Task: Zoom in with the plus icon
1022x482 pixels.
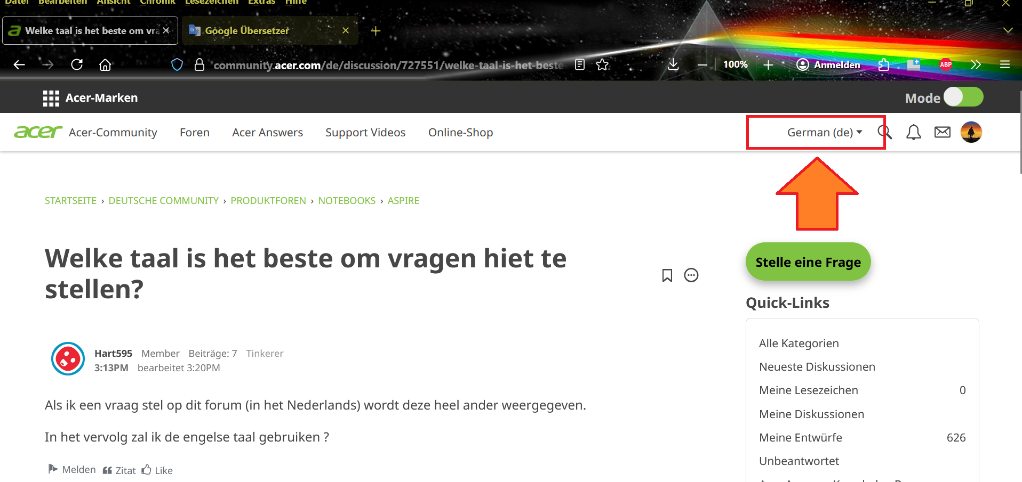Action: coord(768,65)
